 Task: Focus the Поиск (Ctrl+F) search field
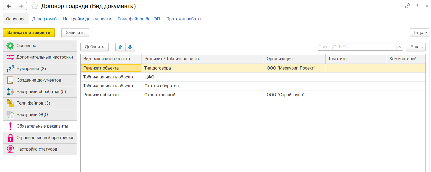(x=357, y=47)
